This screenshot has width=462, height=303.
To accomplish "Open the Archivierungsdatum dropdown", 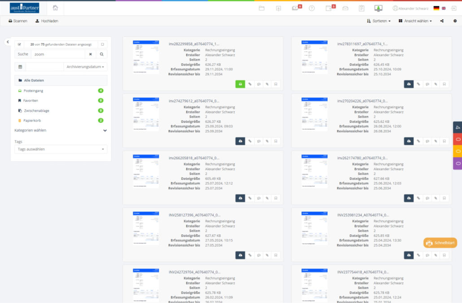I will pos(85,67).
